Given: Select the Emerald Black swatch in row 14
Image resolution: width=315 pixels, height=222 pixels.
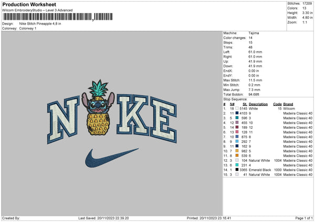Looking at the screenshot, I should tap(237, 170).
